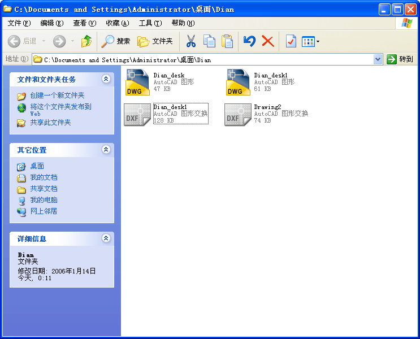Click the Copy toolbar icon
Screen dimensions: 420x339
(x=209, y=41)
